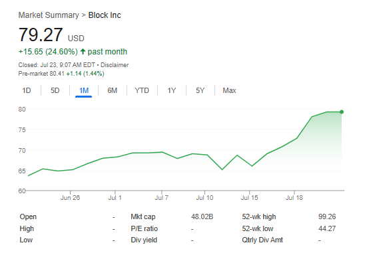365x255 pixels.
Task: Click the Jul 7 axis label
Action: [x=162, y=198]
